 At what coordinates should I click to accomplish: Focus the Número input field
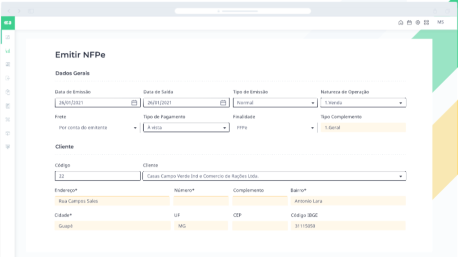point(201,201)
